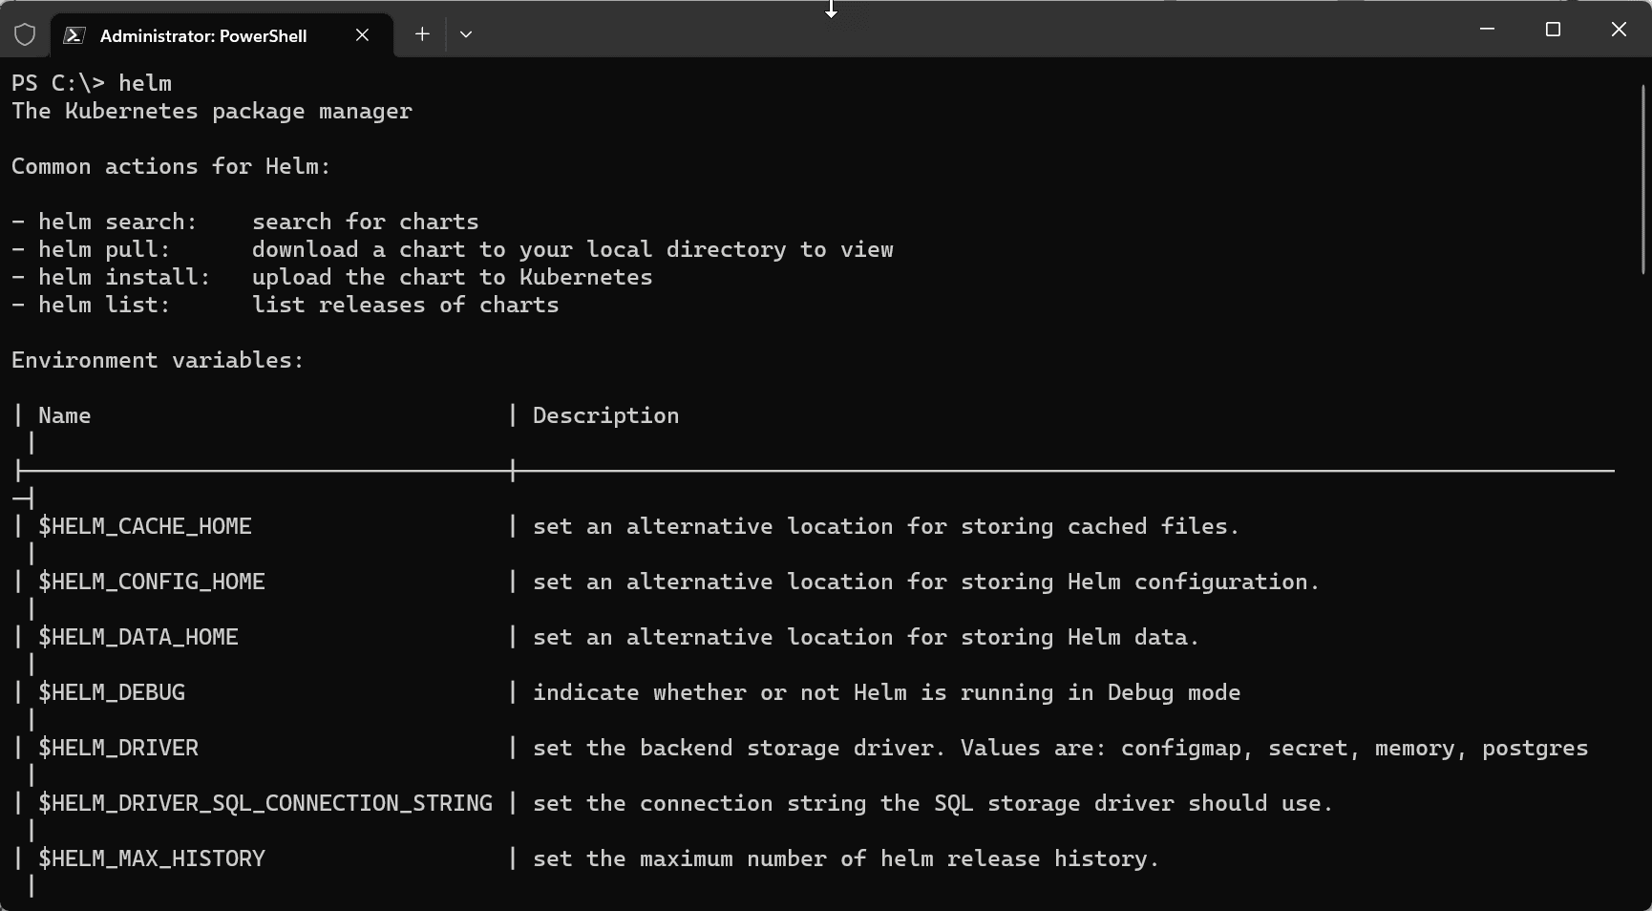This screenshot has height=911, width=1652.
Task: Click the Description column header text
Action: pyautogui.click(x=605, y=415)
